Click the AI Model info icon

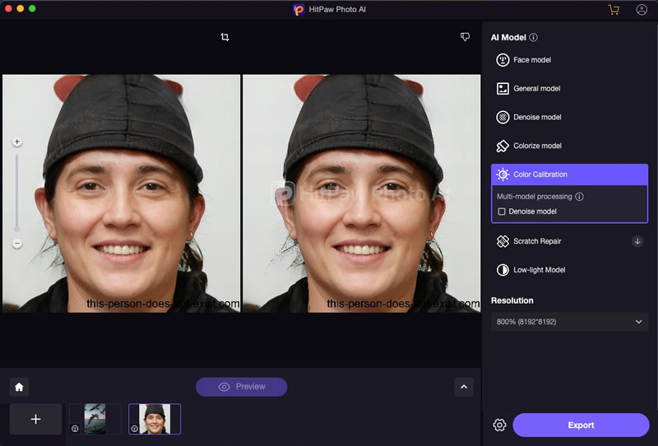[x=533, y=37]
